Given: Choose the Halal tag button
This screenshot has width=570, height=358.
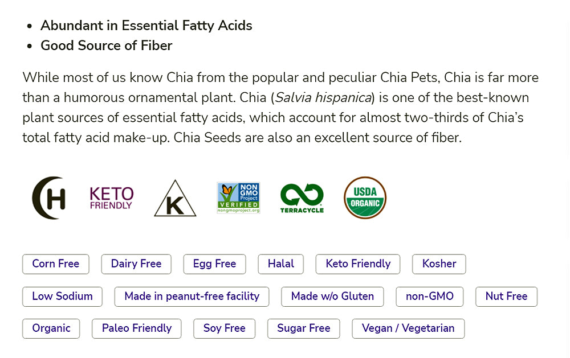Looking at the screenshot, I should click(x=281, y=264).
